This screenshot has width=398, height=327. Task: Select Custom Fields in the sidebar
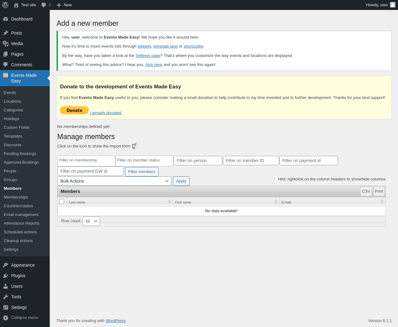point(16,128)
